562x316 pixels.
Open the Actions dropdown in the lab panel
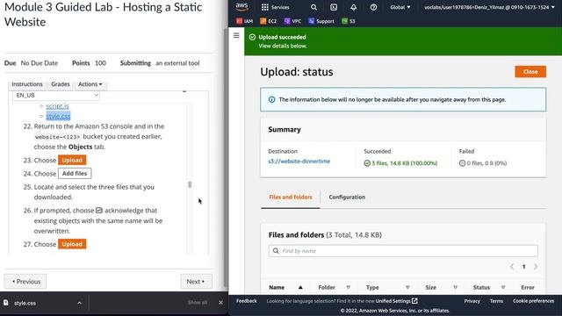(x=90, y=84)
